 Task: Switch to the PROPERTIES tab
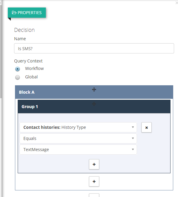click(x=27, y=13)
